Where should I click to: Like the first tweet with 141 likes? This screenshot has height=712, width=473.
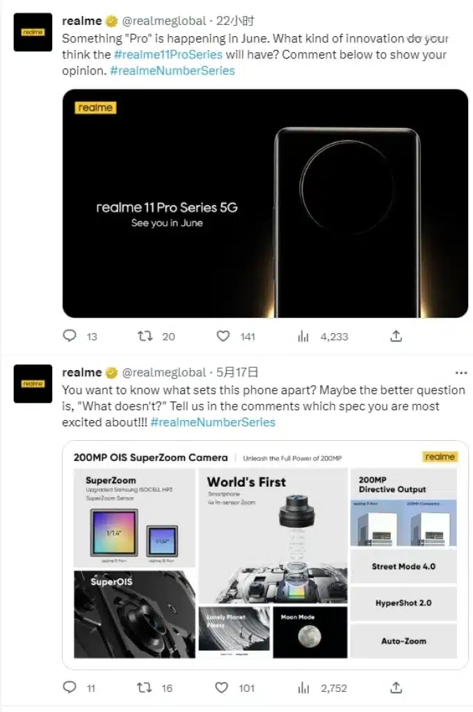pos(223,337)
